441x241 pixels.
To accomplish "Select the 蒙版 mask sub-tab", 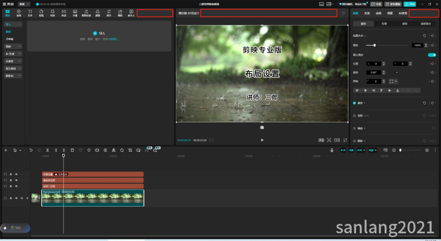I will tap(405, 24).
